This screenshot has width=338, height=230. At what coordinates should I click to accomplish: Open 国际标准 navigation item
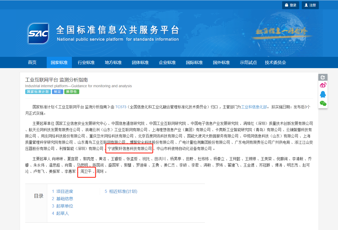tap(194, 63)
